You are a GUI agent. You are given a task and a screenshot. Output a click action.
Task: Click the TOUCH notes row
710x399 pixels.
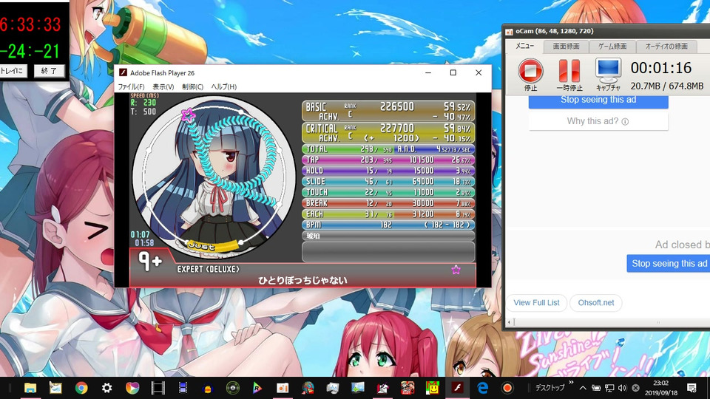(x=388, y=192)
